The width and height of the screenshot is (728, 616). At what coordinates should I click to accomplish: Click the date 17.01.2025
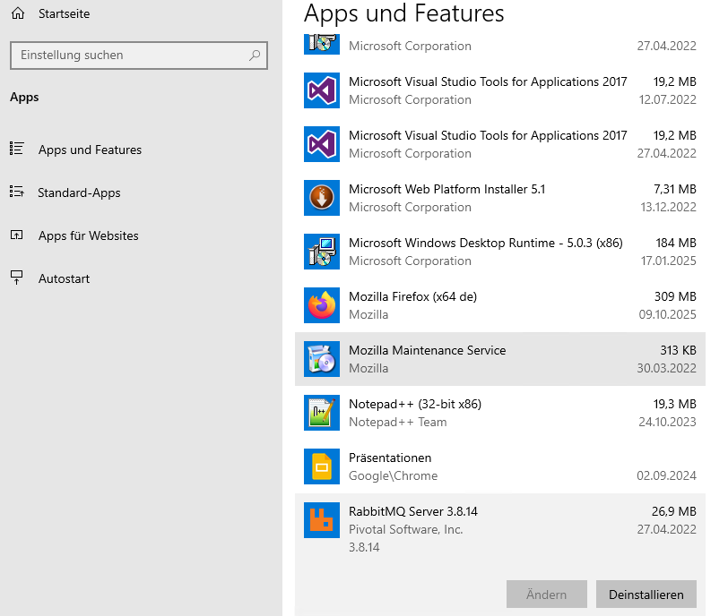(669, 261)
